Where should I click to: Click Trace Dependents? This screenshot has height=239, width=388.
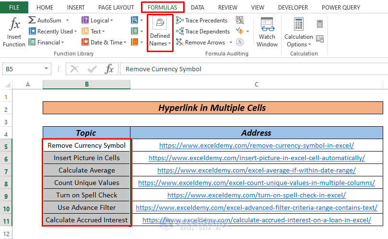[203, 32]
